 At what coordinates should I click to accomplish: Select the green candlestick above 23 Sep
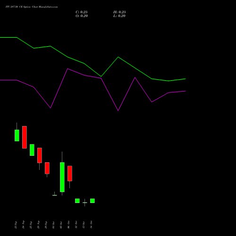tap(17, 135)
